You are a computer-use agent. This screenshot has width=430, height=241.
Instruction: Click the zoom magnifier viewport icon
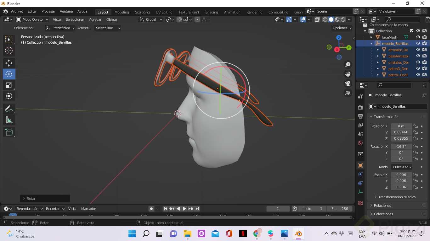coord(348,65)
